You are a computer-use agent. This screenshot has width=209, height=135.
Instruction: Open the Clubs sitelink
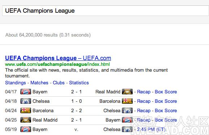59,83
